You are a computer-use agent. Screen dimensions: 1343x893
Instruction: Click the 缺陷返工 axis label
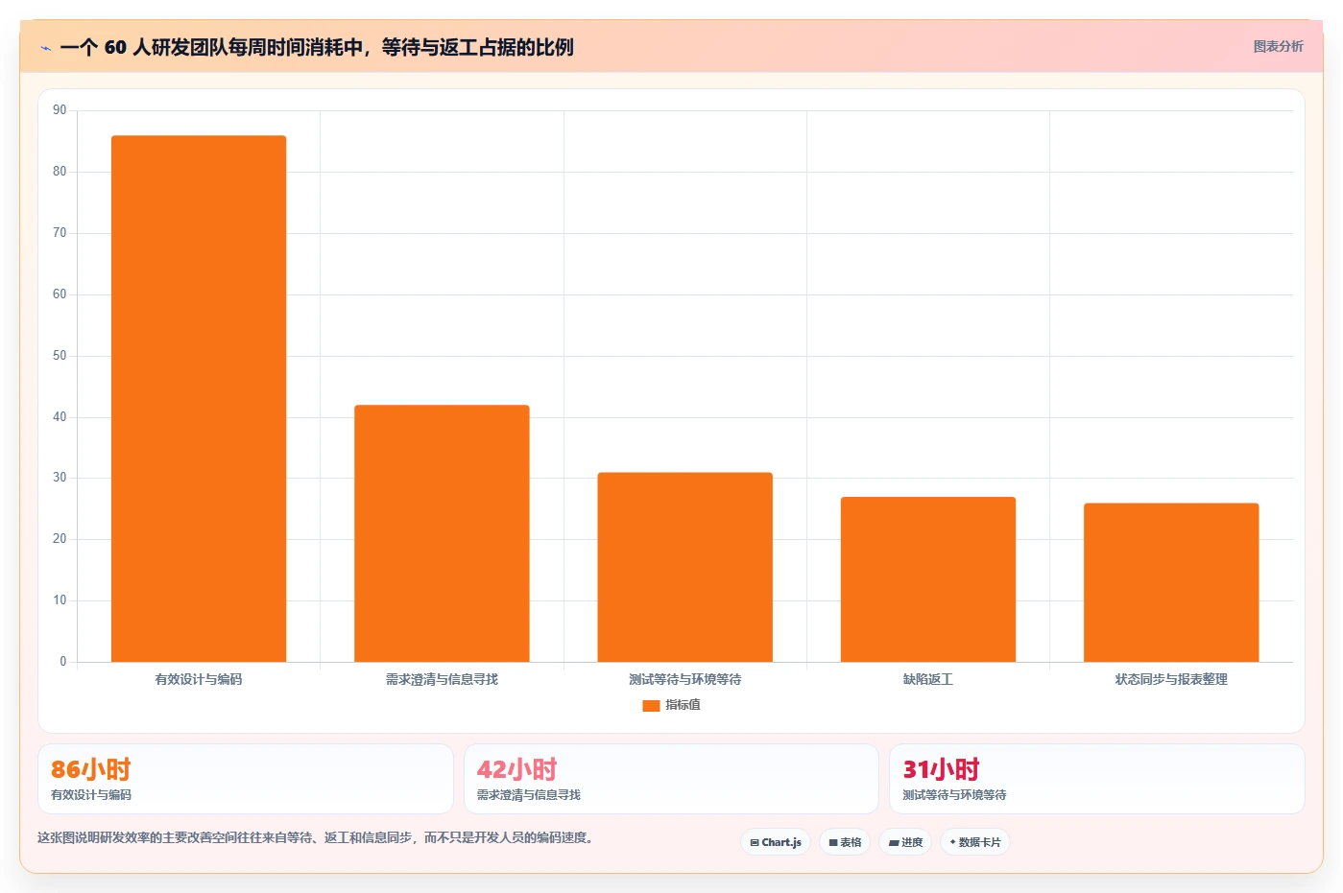coord(928,679)
